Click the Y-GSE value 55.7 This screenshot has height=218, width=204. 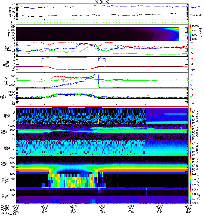point(16,208)
